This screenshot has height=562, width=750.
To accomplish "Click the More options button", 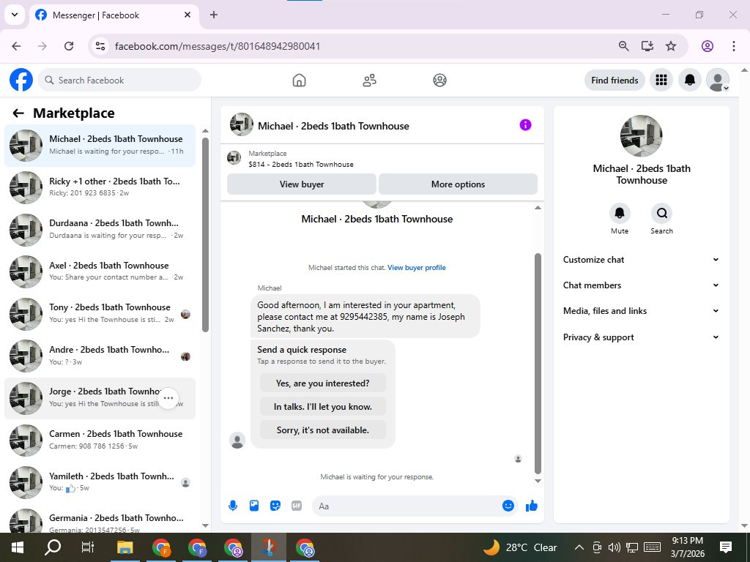I will (458, 184).
